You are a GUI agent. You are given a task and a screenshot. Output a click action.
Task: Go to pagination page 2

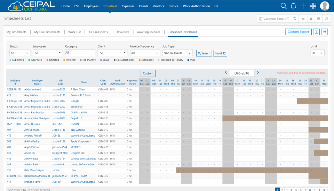(x=282, y=190)
